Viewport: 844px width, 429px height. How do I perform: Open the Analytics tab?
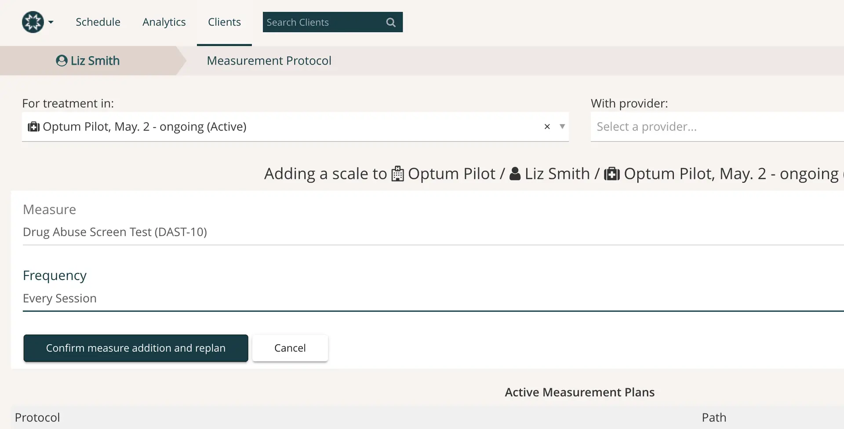coord(164,22)
